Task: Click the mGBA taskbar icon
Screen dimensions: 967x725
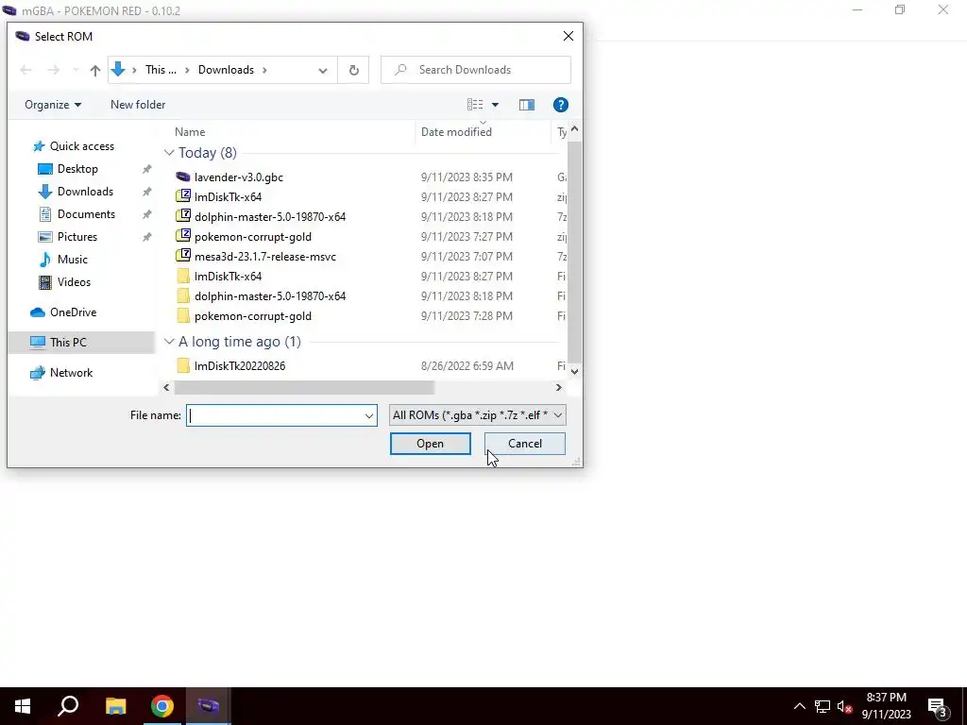Action: (x=209, y=706)
